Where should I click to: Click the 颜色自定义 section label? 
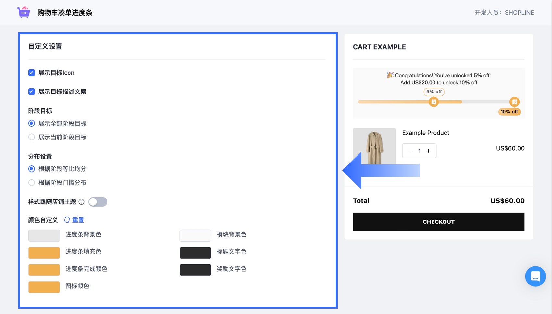coord(43,220)
